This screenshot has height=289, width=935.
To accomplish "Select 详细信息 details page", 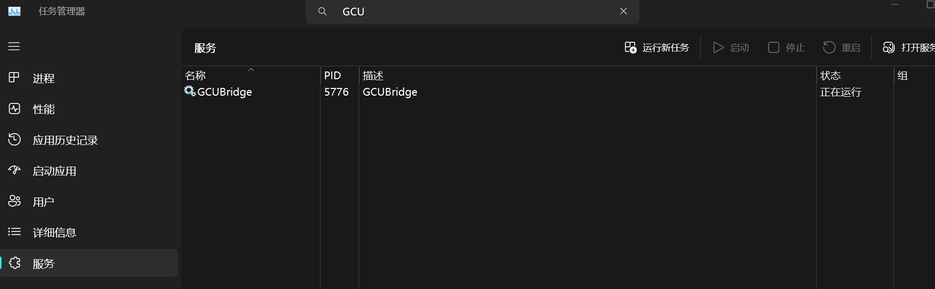I will click(x=89, y=232).
